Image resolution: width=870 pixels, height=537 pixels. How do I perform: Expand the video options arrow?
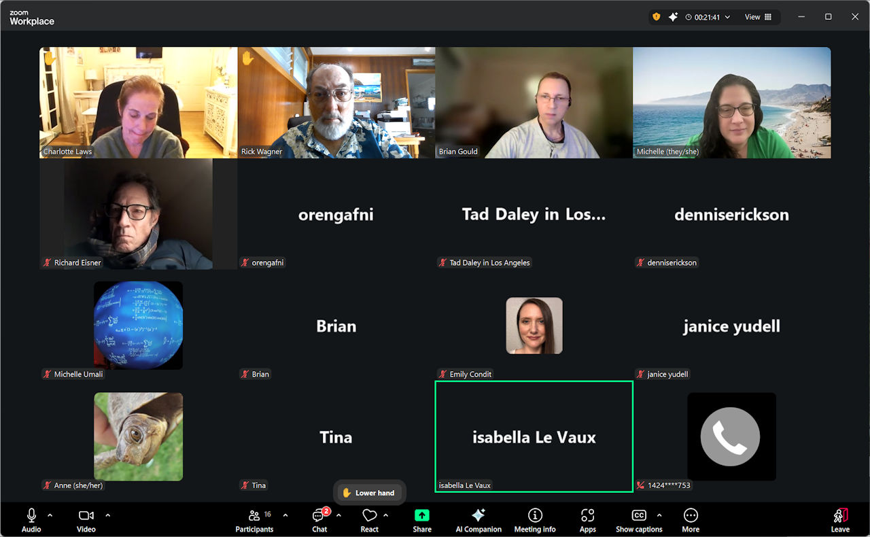(x=107, y=515)
